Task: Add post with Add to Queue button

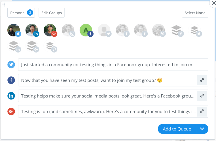Action: [177, 129]
